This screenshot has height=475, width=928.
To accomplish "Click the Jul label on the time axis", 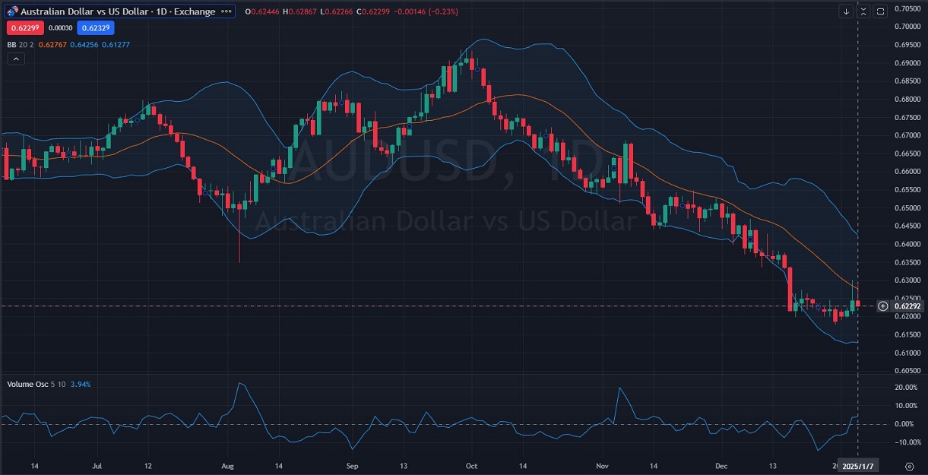I will [x=97, y=464].
